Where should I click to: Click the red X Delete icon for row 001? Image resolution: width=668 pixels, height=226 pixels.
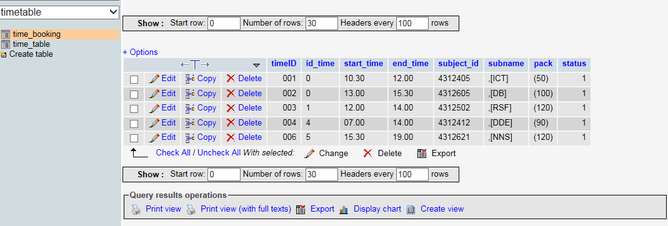click(231, 79)
